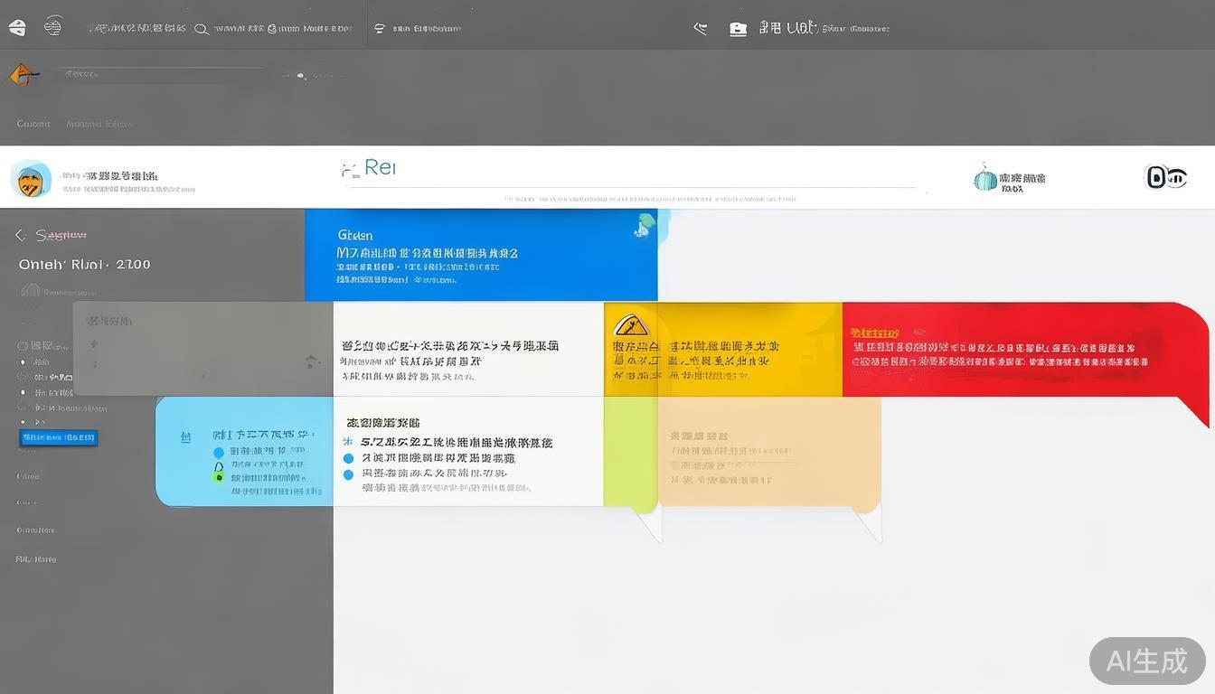This screenshot has height=694, width=1215.
Task: Select the microphone icon near top right
Action: (x=700, y=28)
